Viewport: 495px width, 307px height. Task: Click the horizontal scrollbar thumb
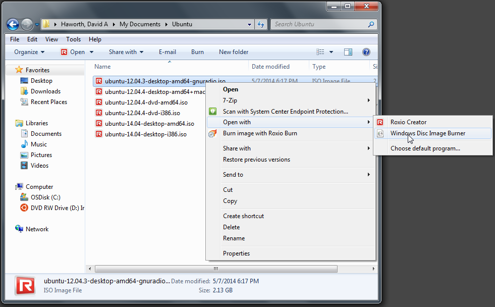coord(216,269)
